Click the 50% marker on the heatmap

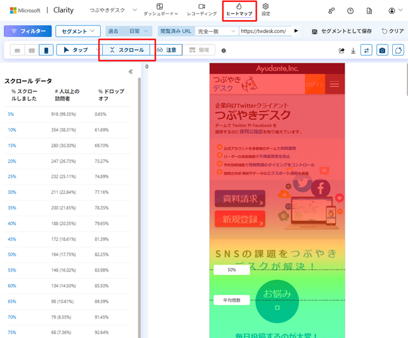(232, 270)
